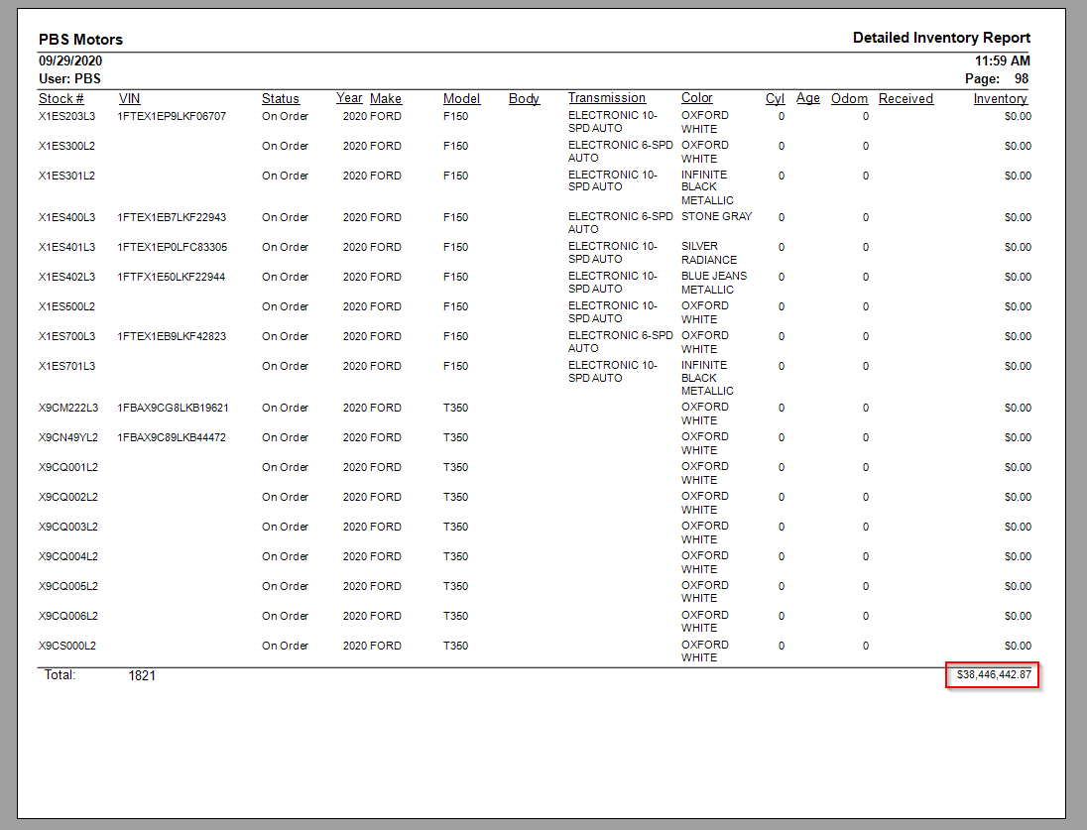Click the VIN column header
The image size is (1087, 830).
point(129,98)
